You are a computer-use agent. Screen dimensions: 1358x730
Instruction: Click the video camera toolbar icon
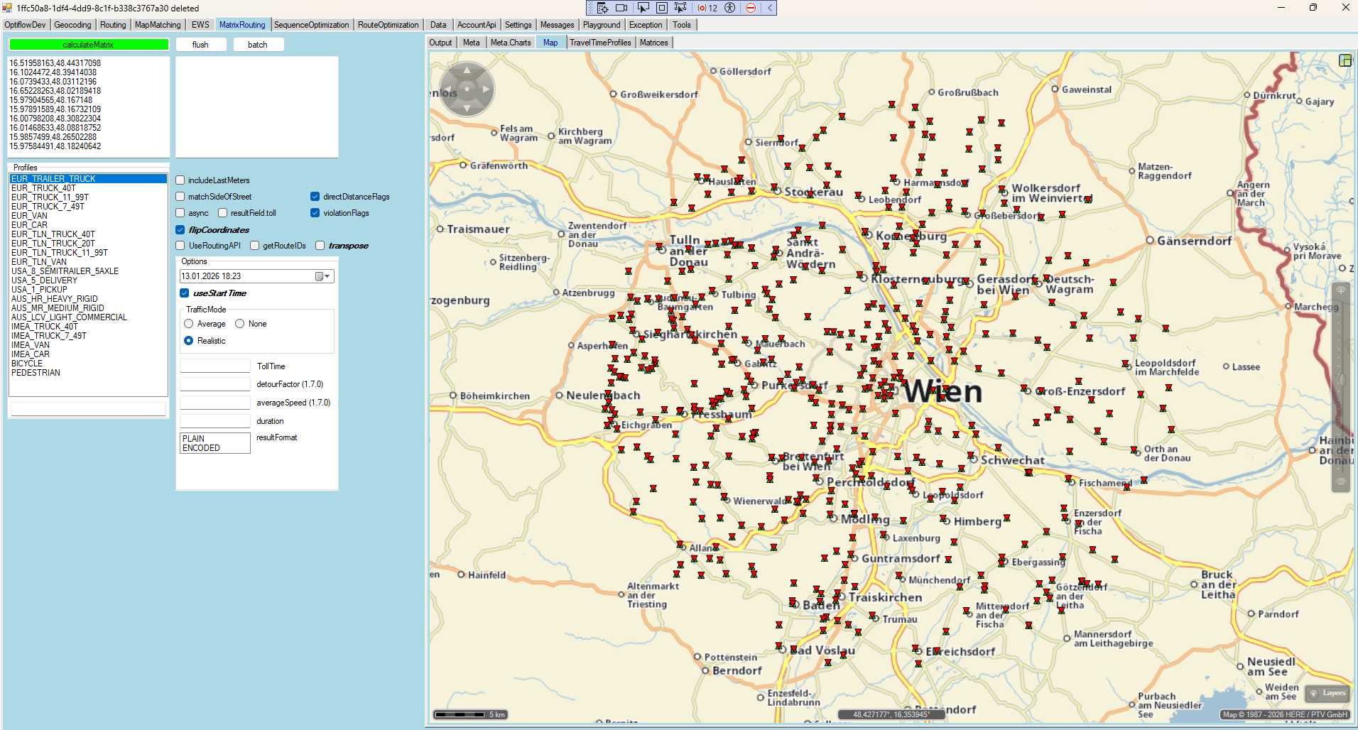point(621,8)
